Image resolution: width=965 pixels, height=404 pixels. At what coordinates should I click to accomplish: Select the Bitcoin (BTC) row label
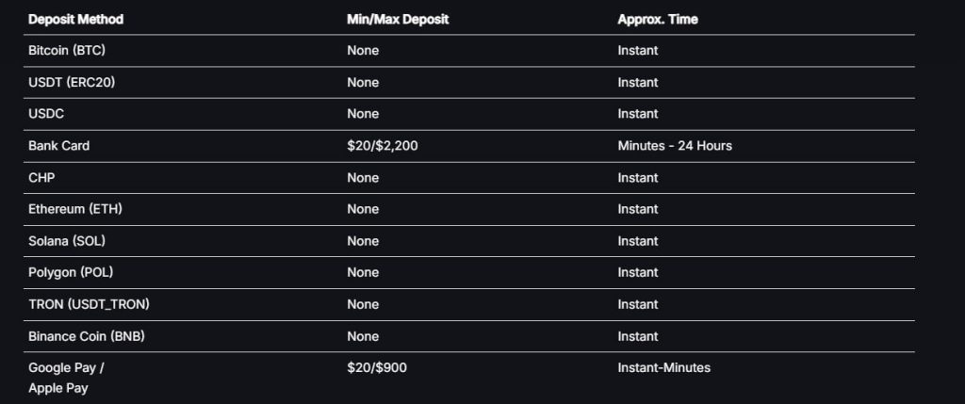coord(67,51)
